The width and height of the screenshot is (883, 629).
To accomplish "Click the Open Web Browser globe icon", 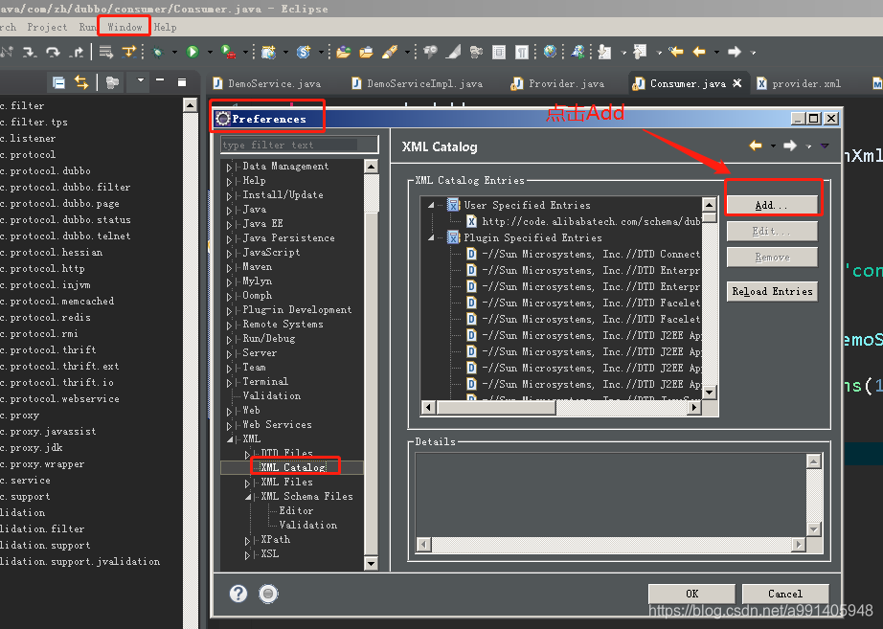I will [x=550, y=52].
